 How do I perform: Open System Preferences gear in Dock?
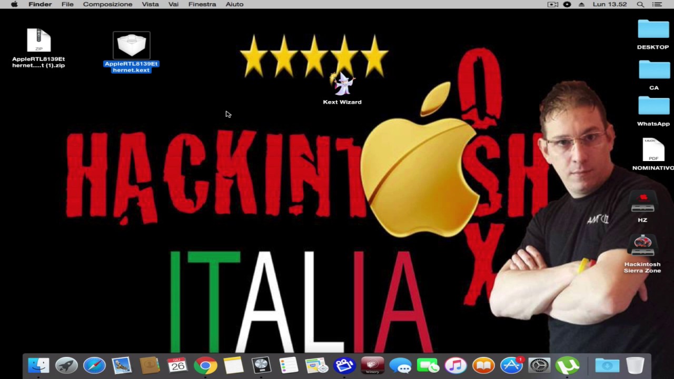pos(539,365)
